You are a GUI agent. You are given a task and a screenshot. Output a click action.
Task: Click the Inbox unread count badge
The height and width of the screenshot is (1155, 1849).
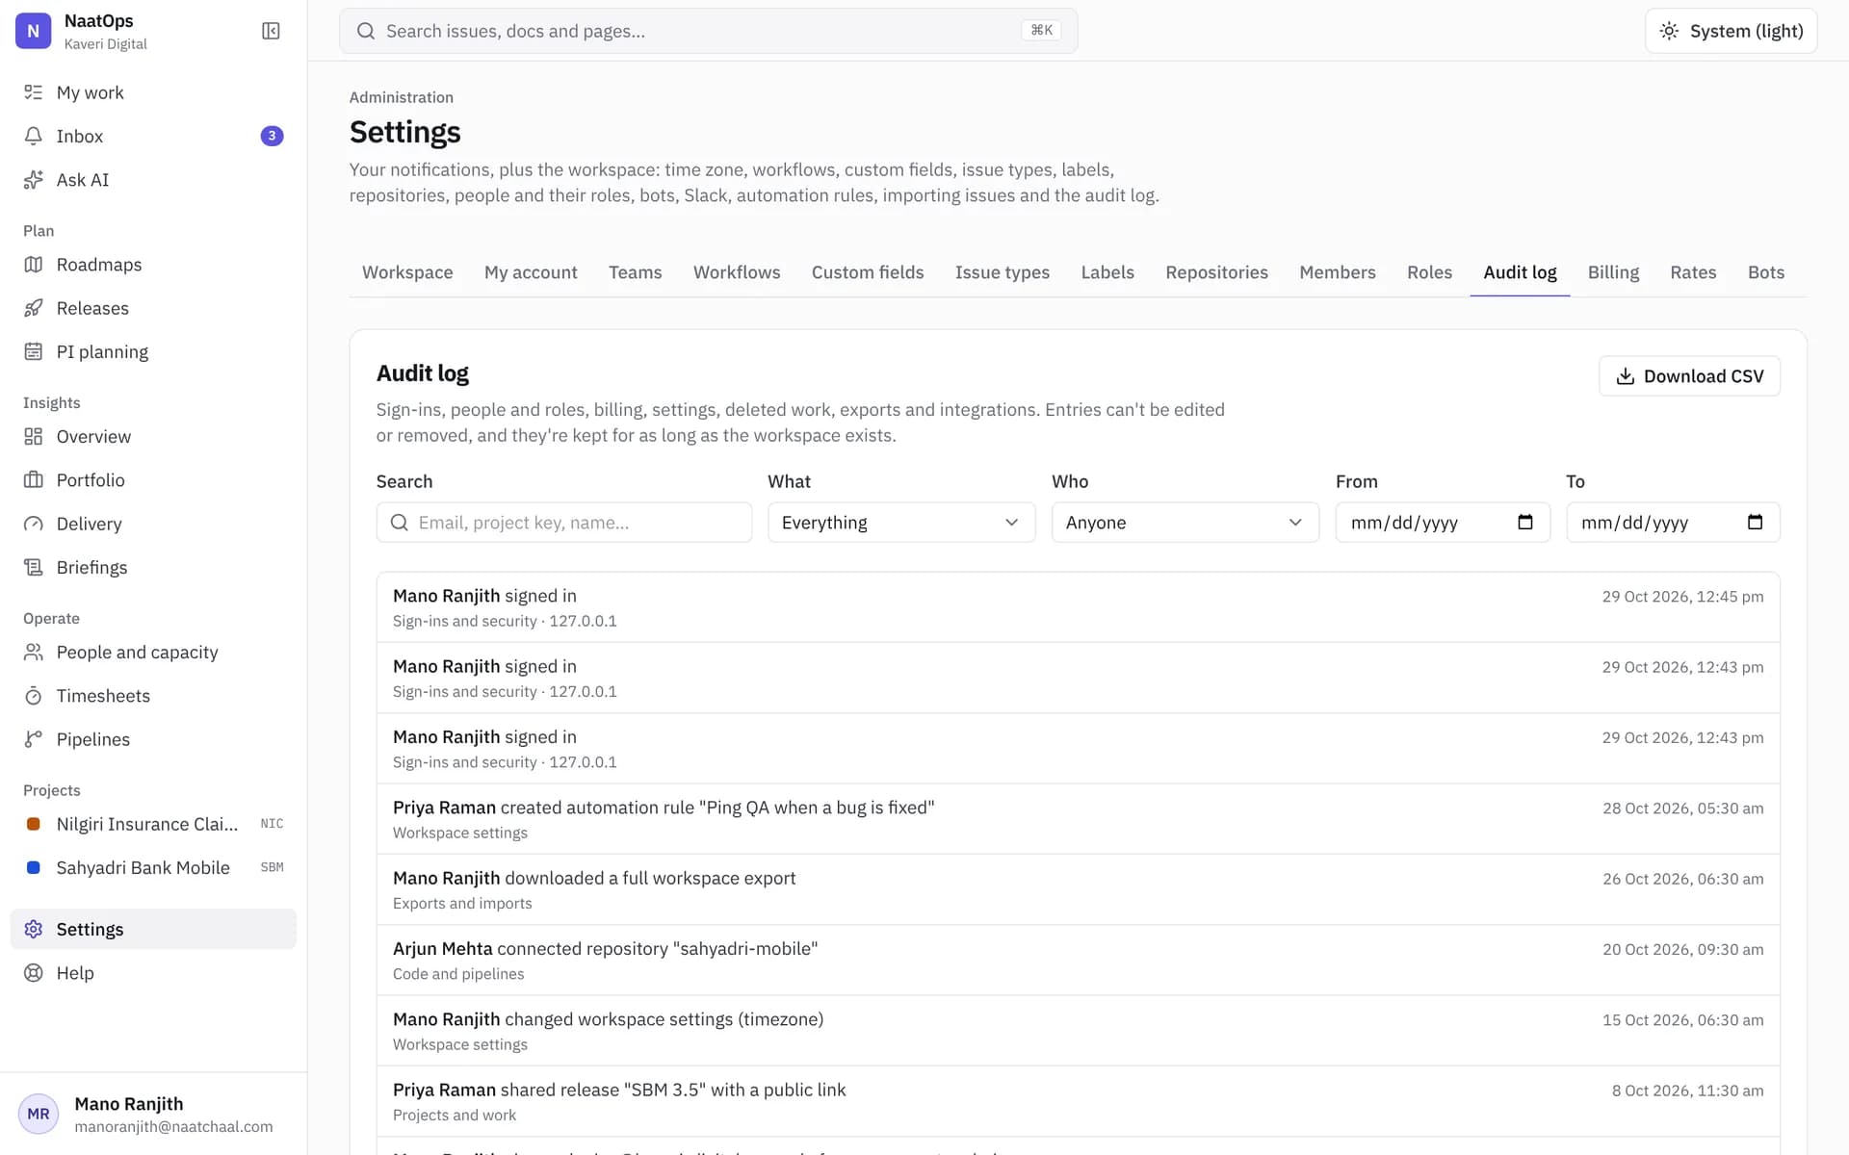(272, 136)
